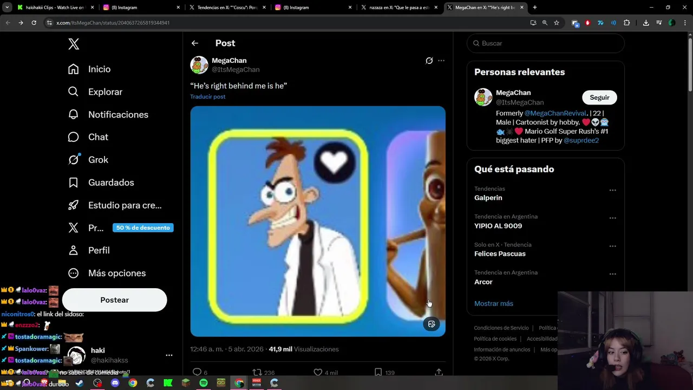This screenshot has width=693, height=390.
Task: Click the 50 % de descuento badge
Action: (x=143, y=227)
